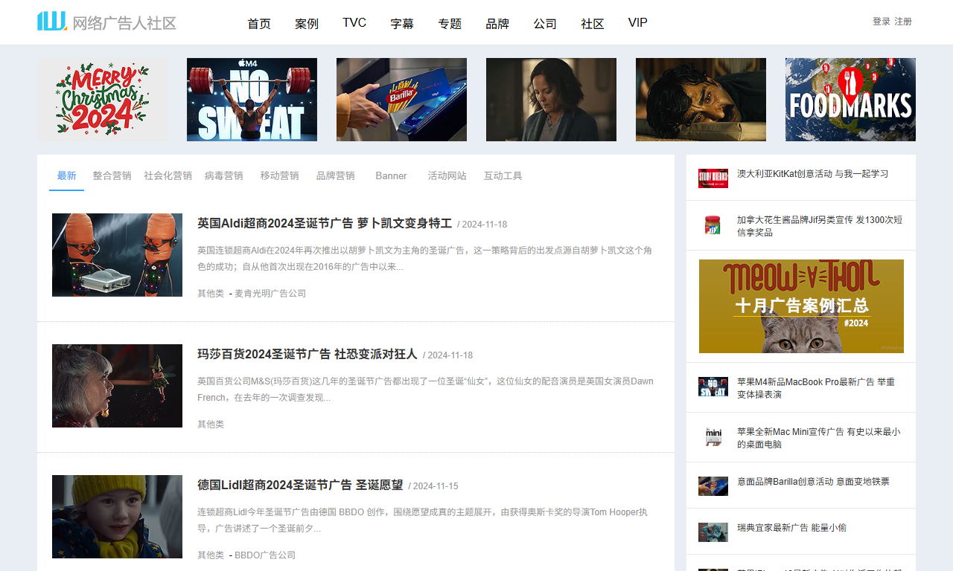The width and height of the screenshot is (953, 571).
Task: Click the Aldi article summary text
Action: click(x=424, y=259)
